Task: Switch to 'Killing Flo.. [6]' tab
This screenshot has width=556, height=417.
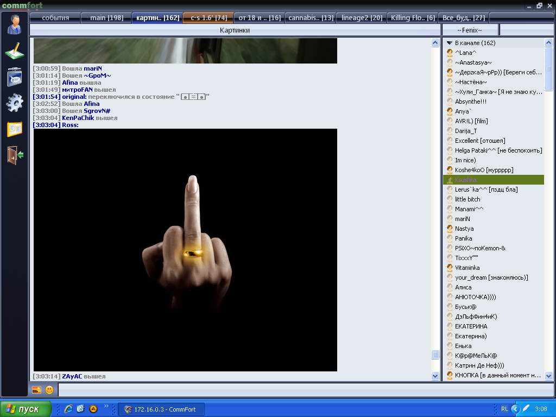Action: pyautogui.click(x=413, y=18)
